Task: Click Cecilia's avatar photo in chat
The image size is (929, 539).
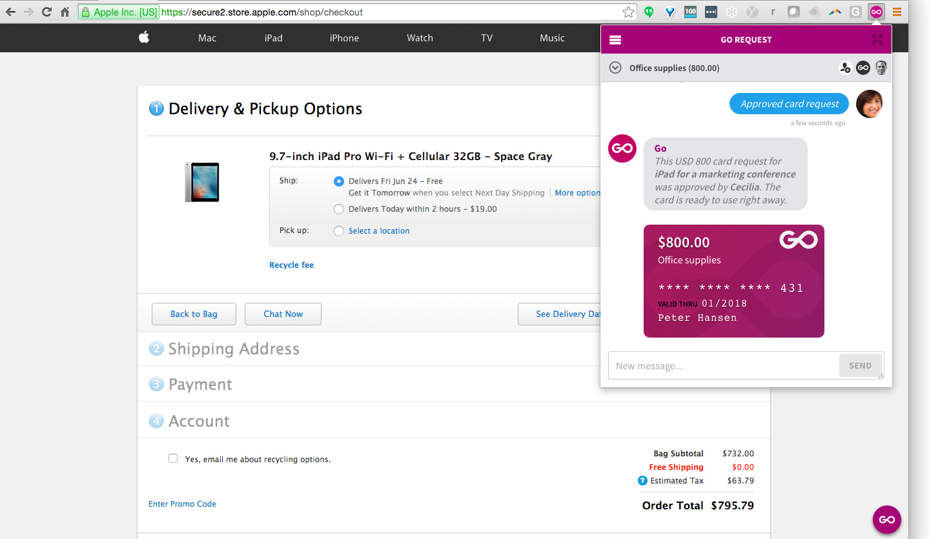Action: tap(869, 104)
